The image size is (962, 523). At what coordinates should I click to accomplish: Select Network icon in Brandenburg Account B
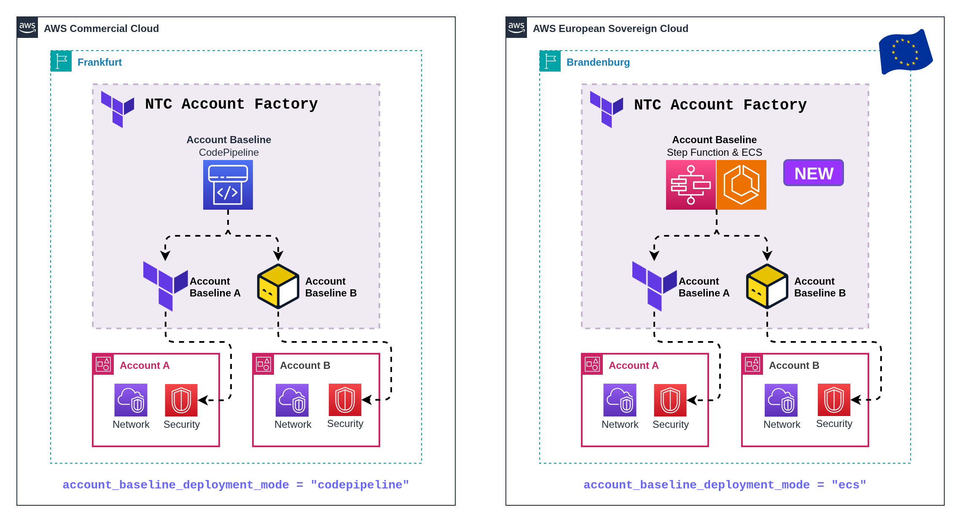781,400
